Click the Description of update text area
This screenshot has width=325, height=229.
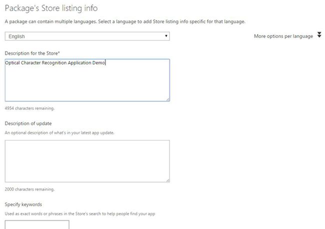(x=87, y=161)
